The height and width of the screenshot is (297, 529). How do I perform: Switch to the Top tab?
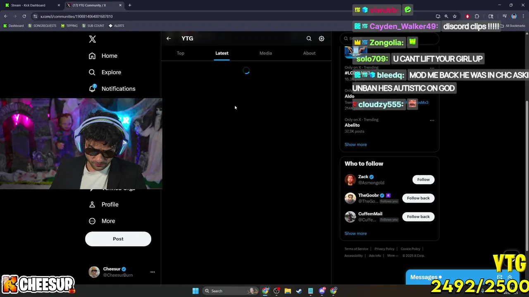click(181, 53)
